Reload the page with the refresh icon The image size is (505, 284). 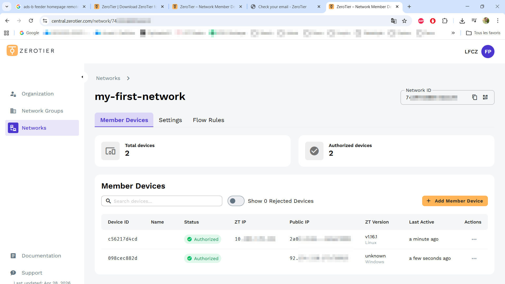pos(31,21)
